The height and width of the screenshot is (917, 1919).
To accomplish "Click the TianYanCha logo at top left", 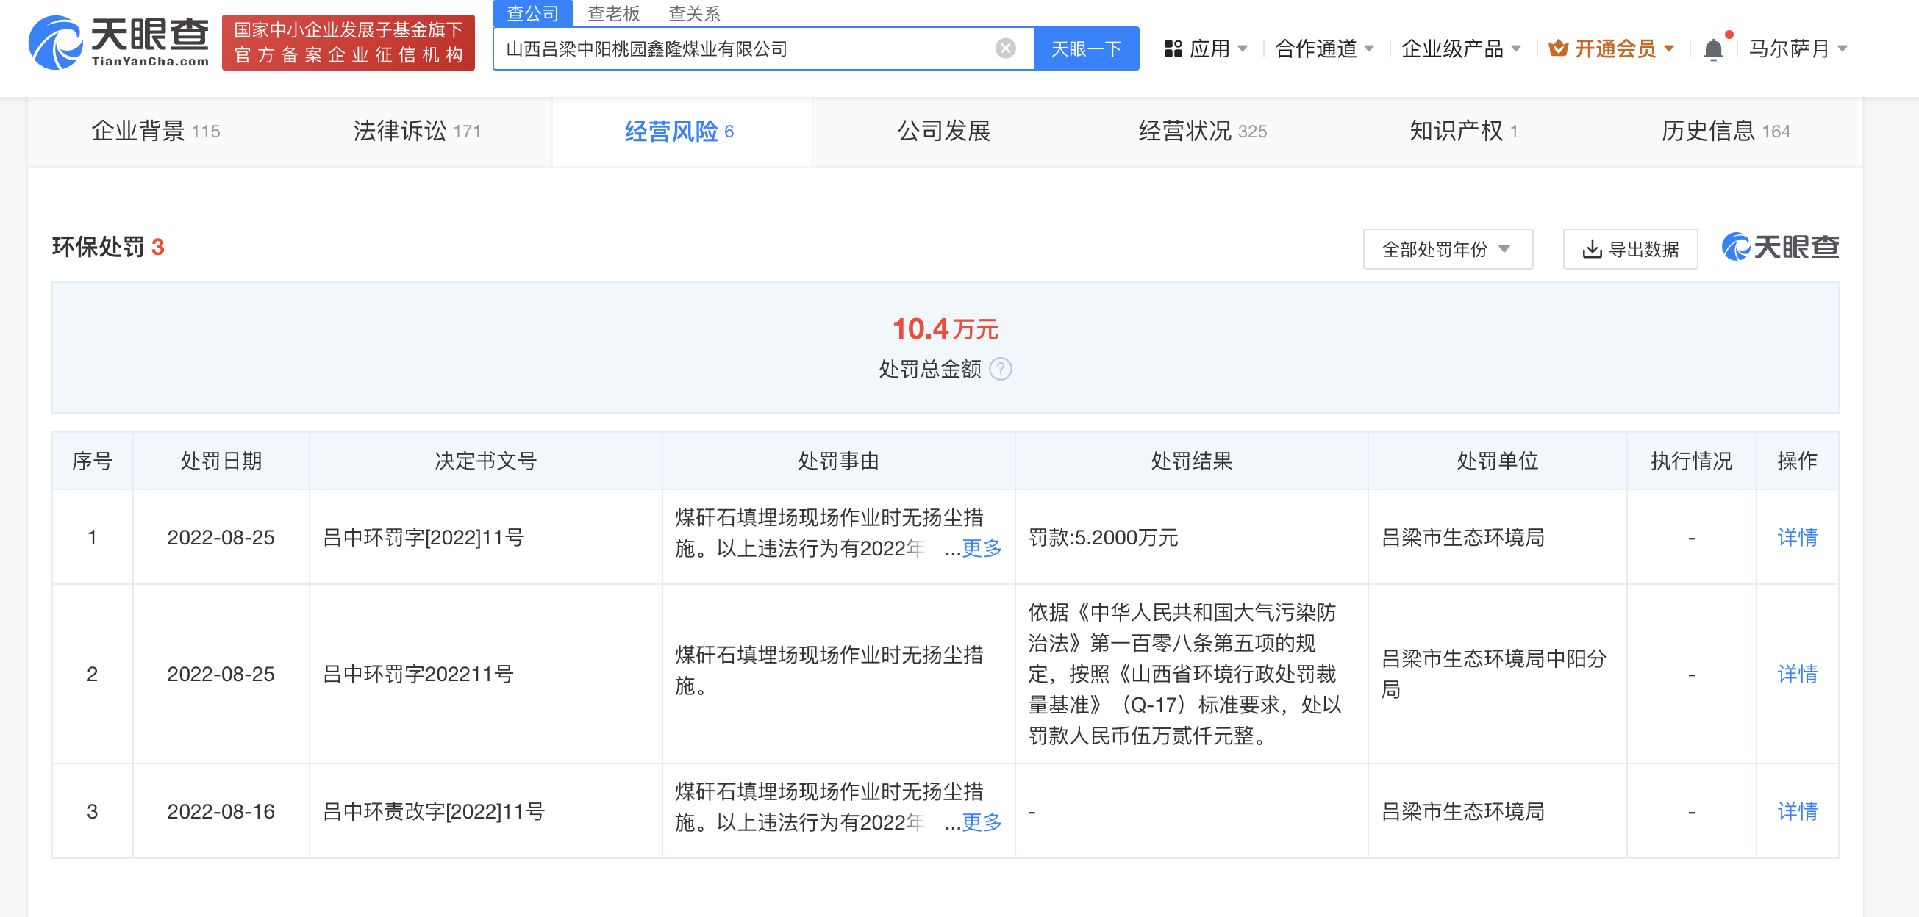I will coord(118,43).
